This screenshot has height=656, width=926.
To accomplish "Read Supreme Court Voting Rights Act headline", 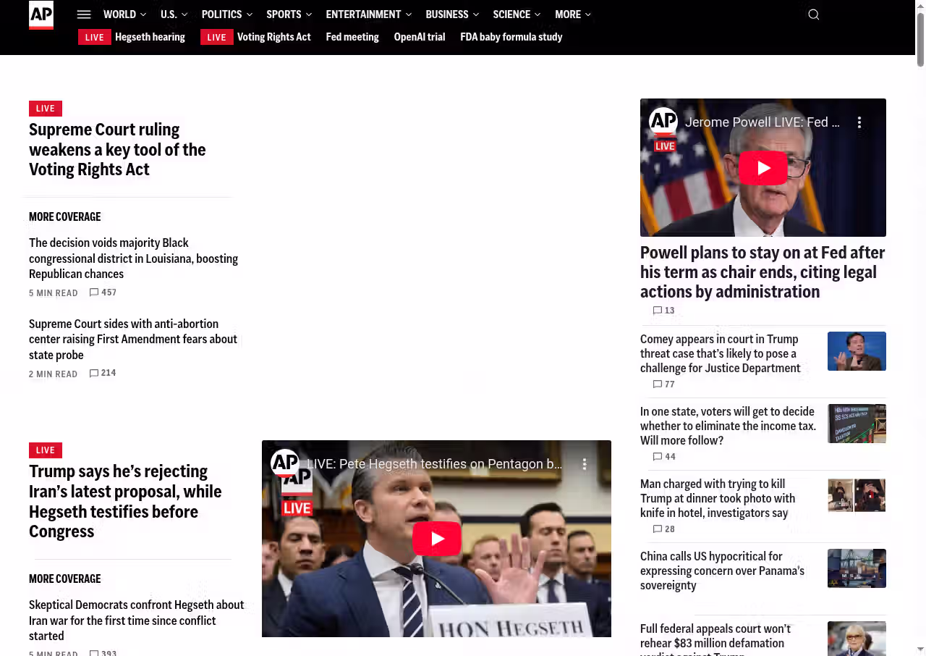I will [117, 149].
